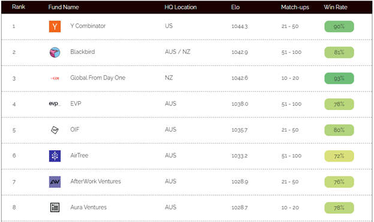Screen dimensions: 374x222
Task: Click Blackbird's Elo value 1042.9
Action: (240, 52)
